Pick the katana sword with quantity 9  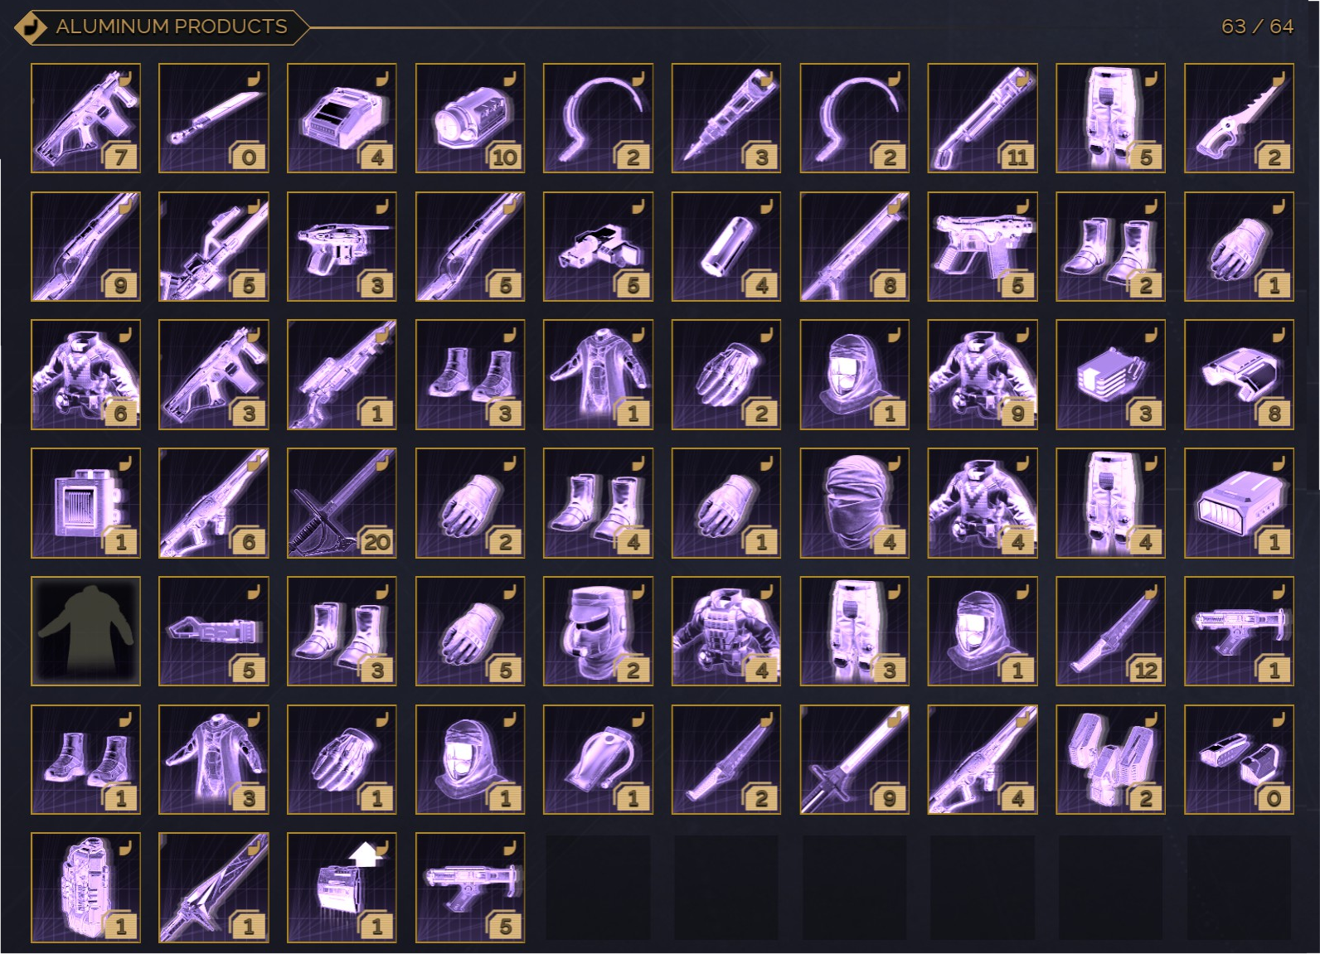click(854, 760)
